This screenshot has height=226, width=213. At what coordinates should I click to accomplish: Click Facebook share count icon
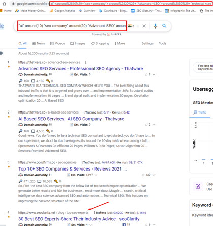click(x=124, y=224)
